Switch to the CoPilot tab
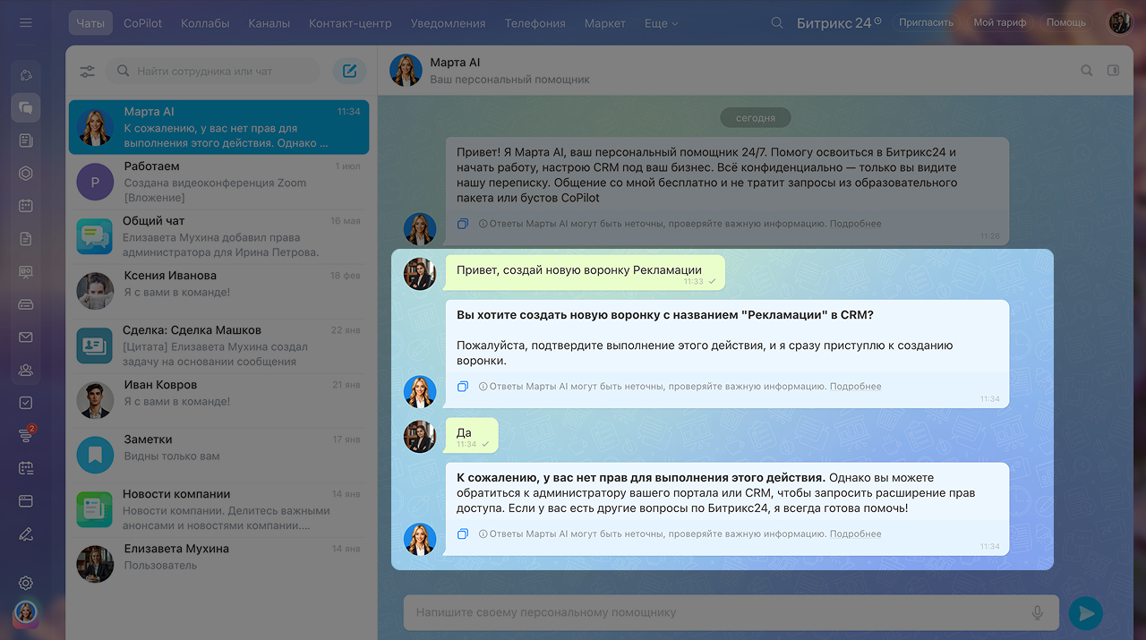 point(143,23)
